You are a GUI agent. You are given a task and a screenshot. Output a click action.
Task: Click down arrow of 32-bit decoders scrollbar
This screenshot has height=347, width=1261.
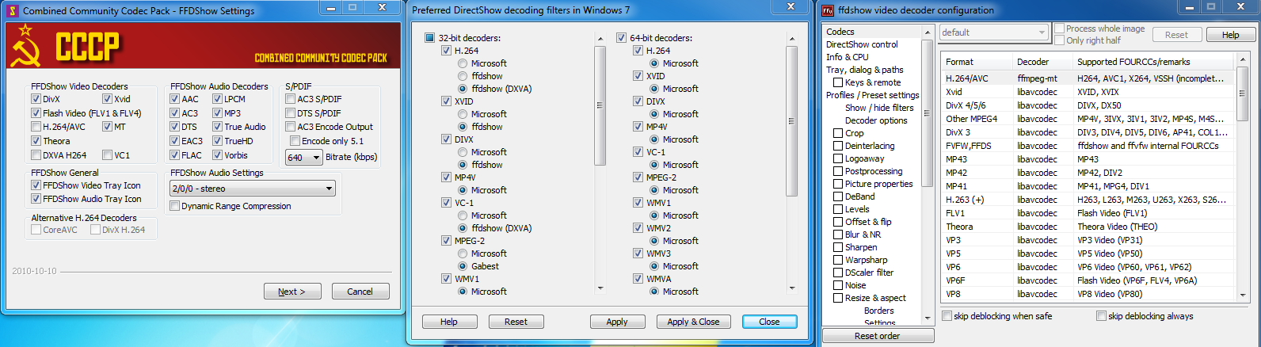click(x=600, y=288)
